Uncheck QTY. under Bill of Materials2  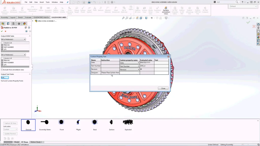pos(2,65)
